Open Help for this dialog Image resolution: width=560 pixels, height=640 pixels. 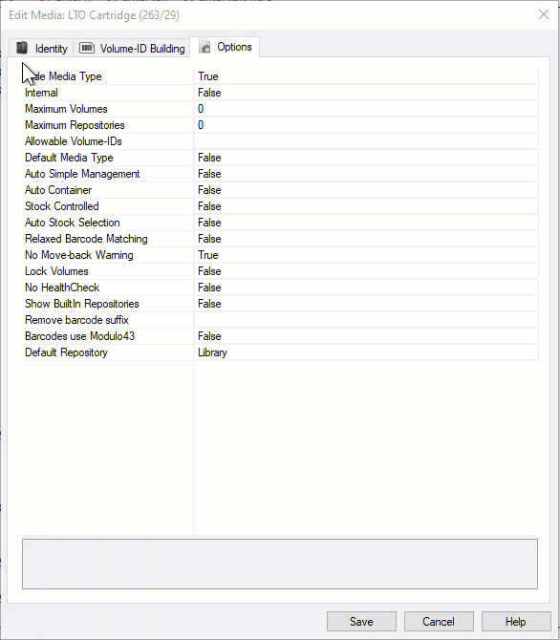click(516, 621)
